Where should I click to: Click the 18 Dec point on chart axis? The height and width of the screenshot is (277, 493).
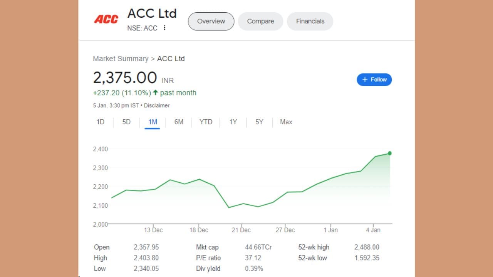[199, 230]
